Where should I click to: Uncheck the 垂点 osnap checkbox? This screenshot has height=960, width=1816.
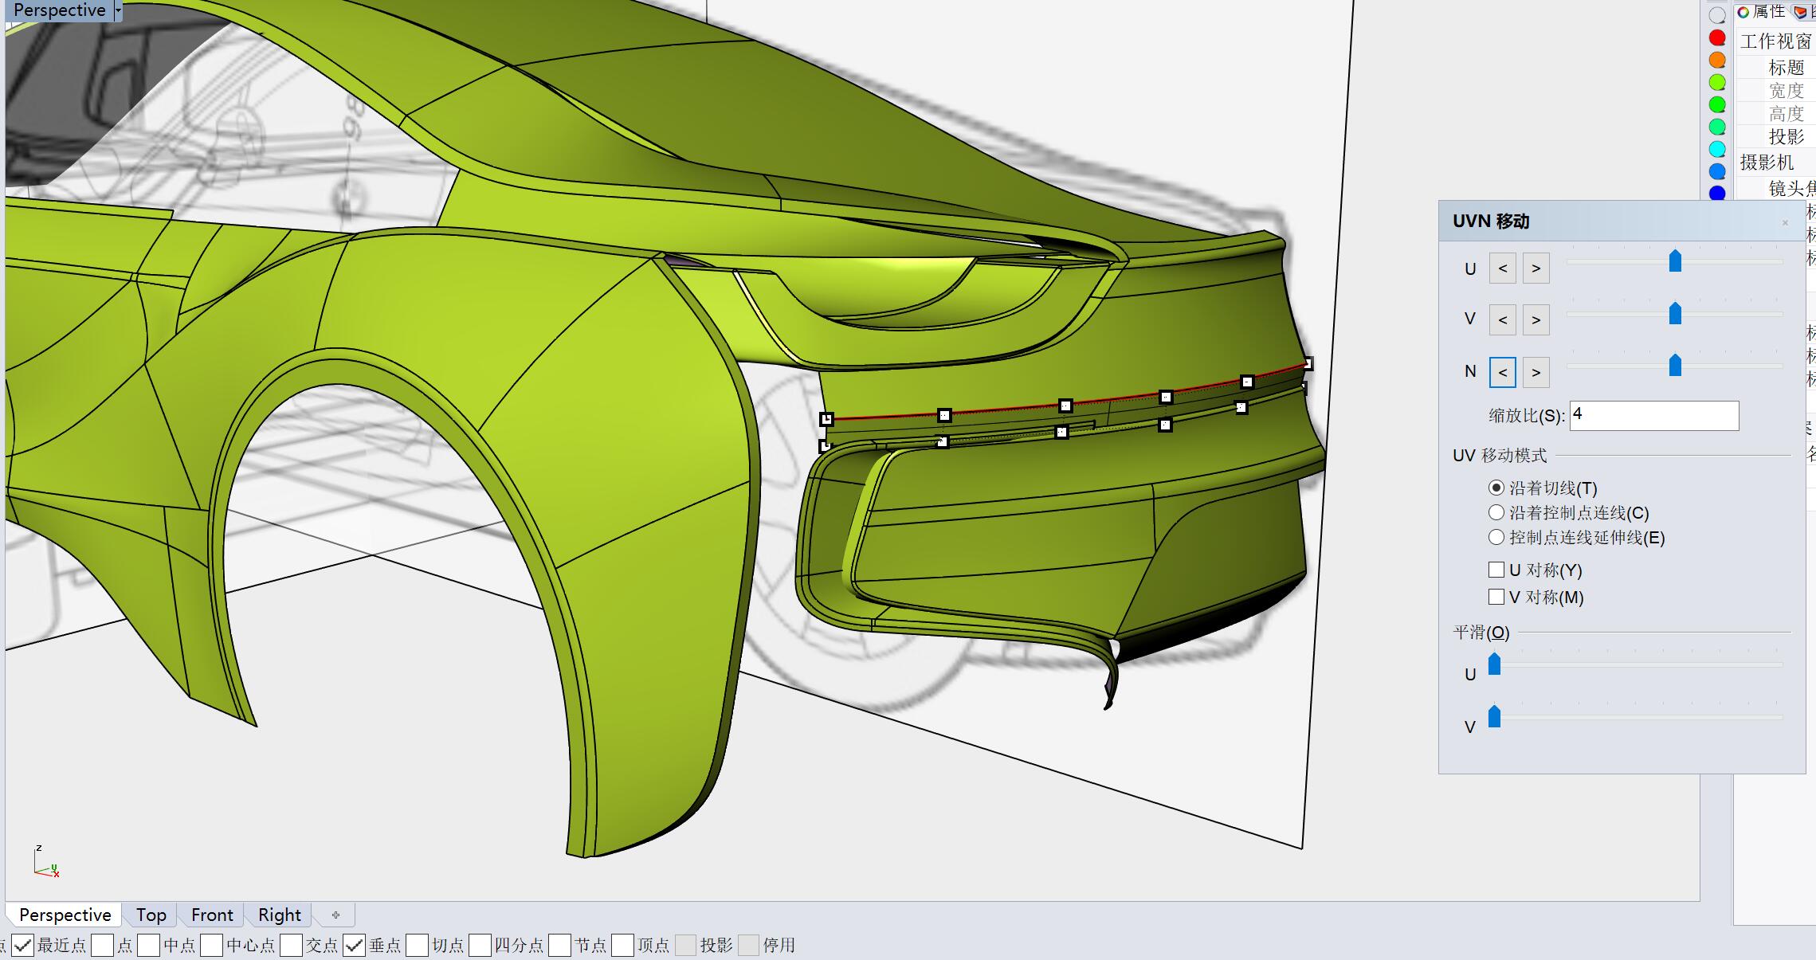click(355, 946)
